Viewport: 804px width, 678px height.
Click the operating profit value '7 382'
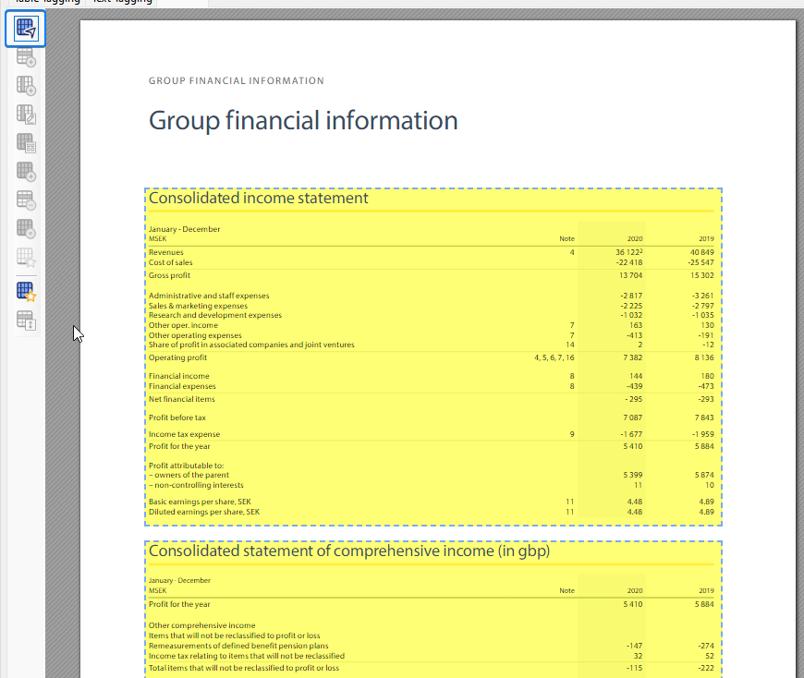(633, 357)
